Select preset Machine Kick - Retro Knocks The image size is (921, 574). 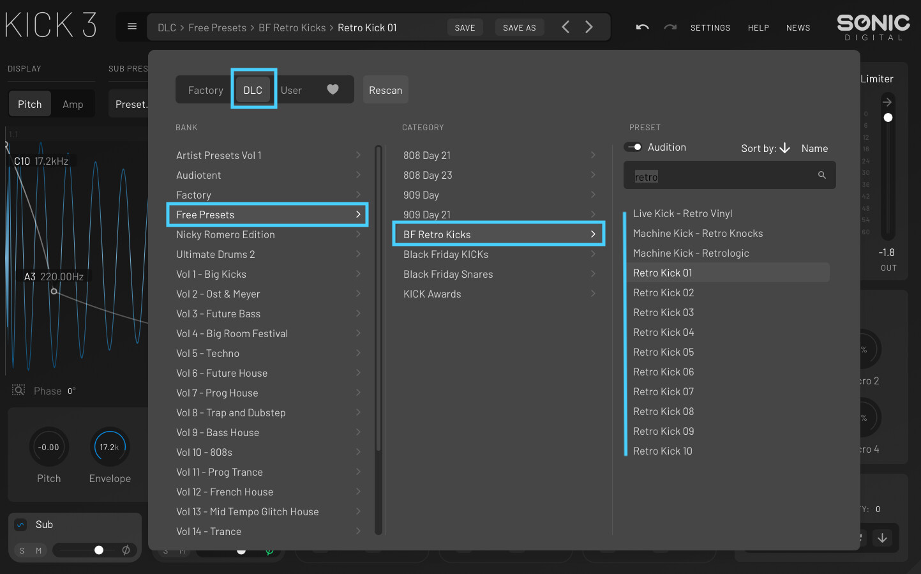point(698,233)
